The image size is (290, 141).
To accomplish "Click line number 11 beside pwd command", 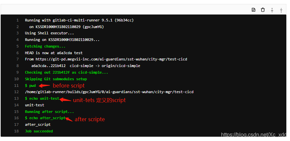I will 17,86.
